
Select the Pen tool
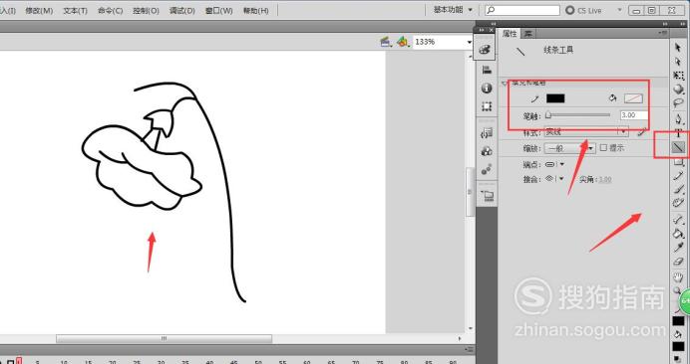(678, 119)
